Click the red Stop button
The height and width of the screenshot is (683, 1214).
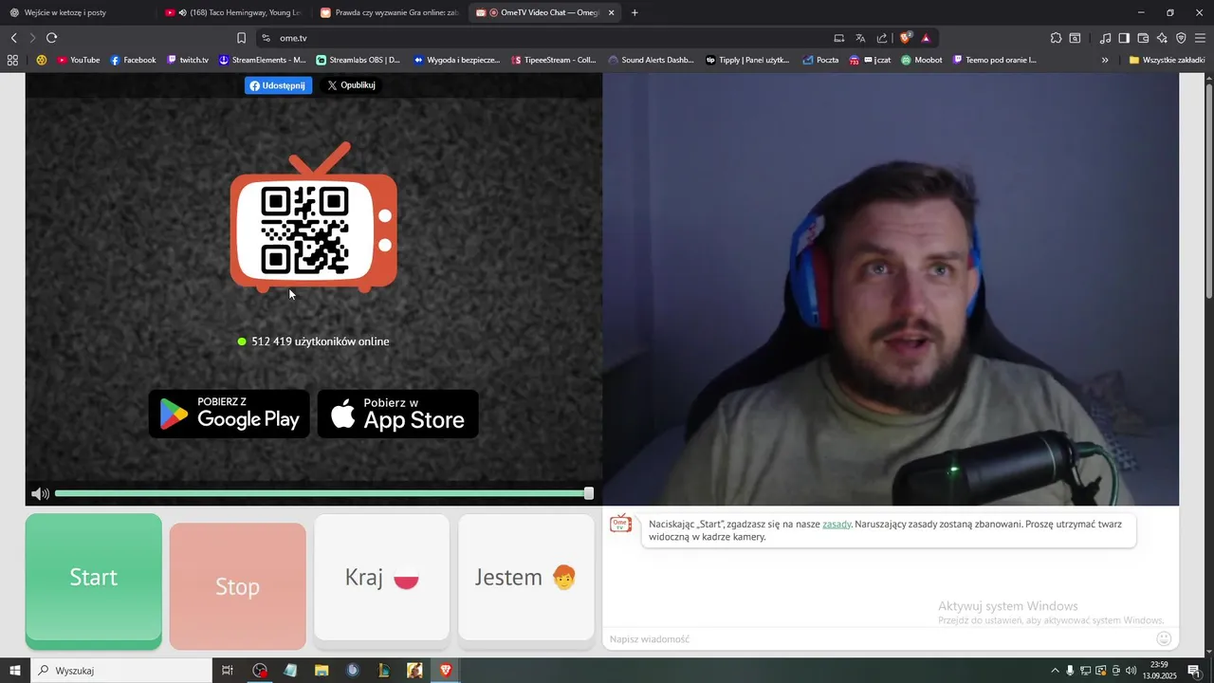237,586
